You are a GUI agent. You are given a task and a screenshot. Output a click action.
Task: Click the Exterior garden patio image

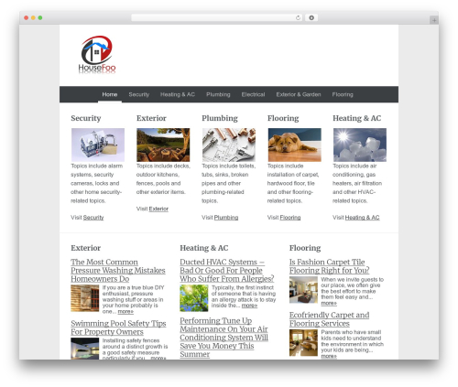click(163, 145)
